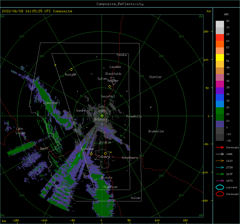The height and width of the screenshot is (224, 240).
Task: Click the Sundre town label
Action: click(x=81, y=110)
